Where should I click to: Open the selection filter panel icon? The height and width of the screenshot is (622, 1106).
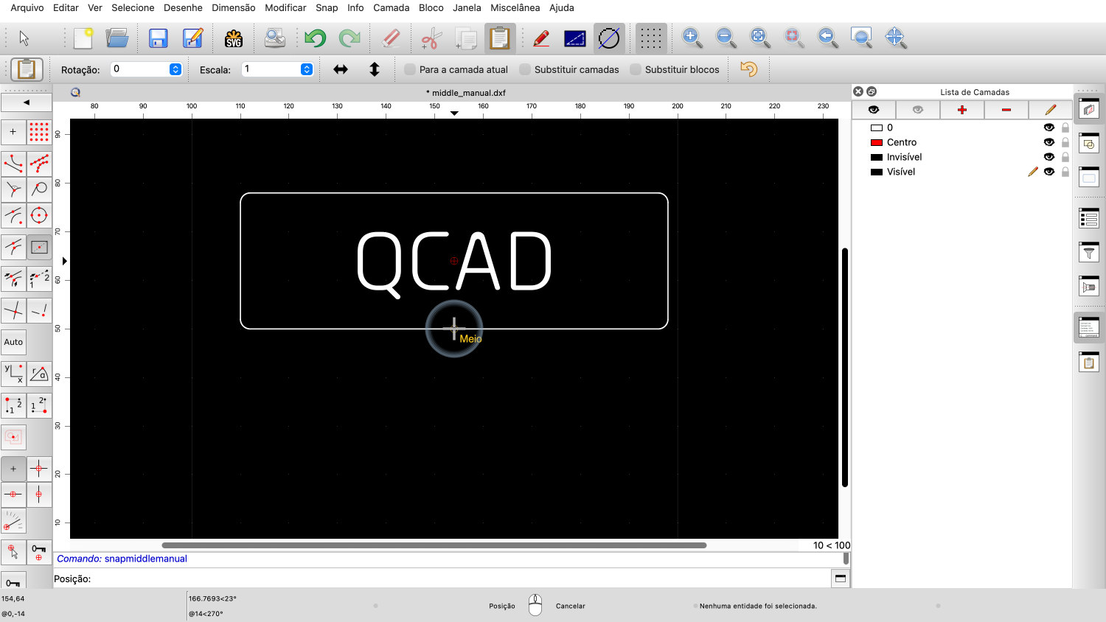point(1089,253)
